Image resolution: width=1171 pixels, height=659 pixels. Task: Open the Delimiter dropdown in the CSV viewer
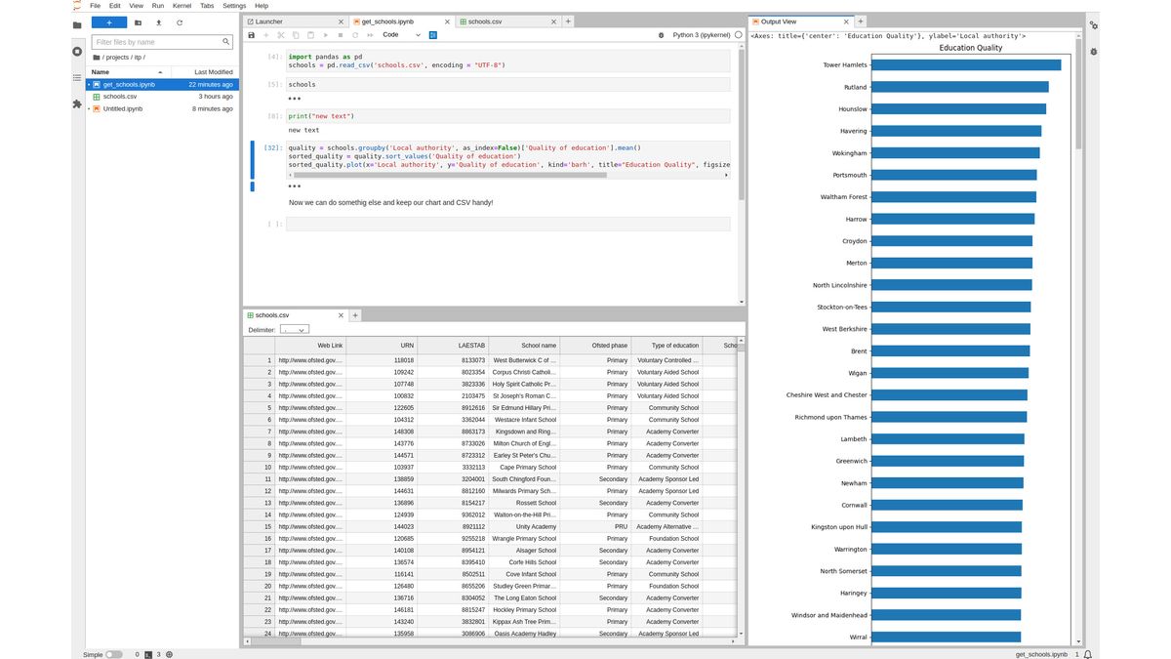click(293, 329)
